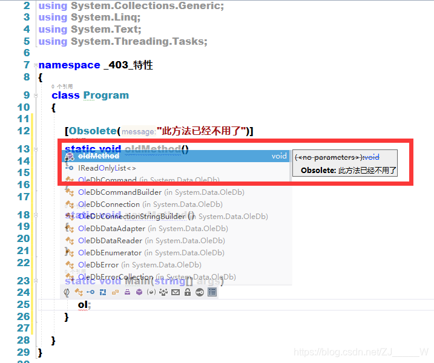Image resolution: width=434 pixels, height=363 pixels.
Task: Click the 'ol' text on line 25
Action: [x=83, y=305]
